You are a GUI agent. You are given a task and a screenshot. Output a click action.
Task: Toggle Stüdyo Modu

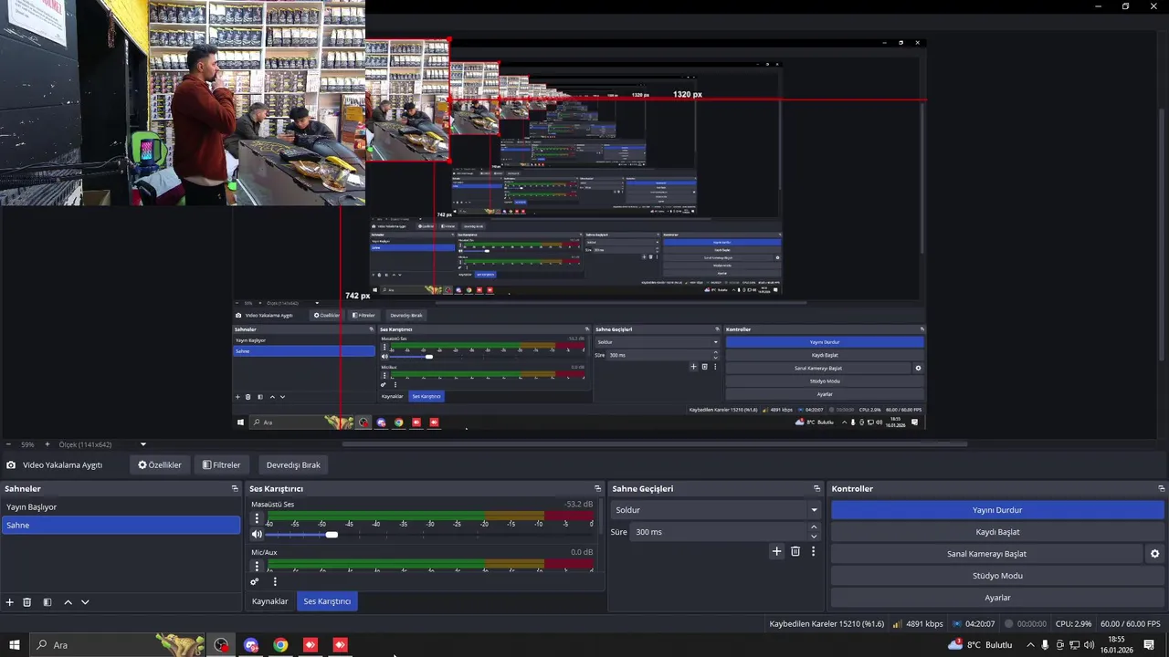[997, 576]
